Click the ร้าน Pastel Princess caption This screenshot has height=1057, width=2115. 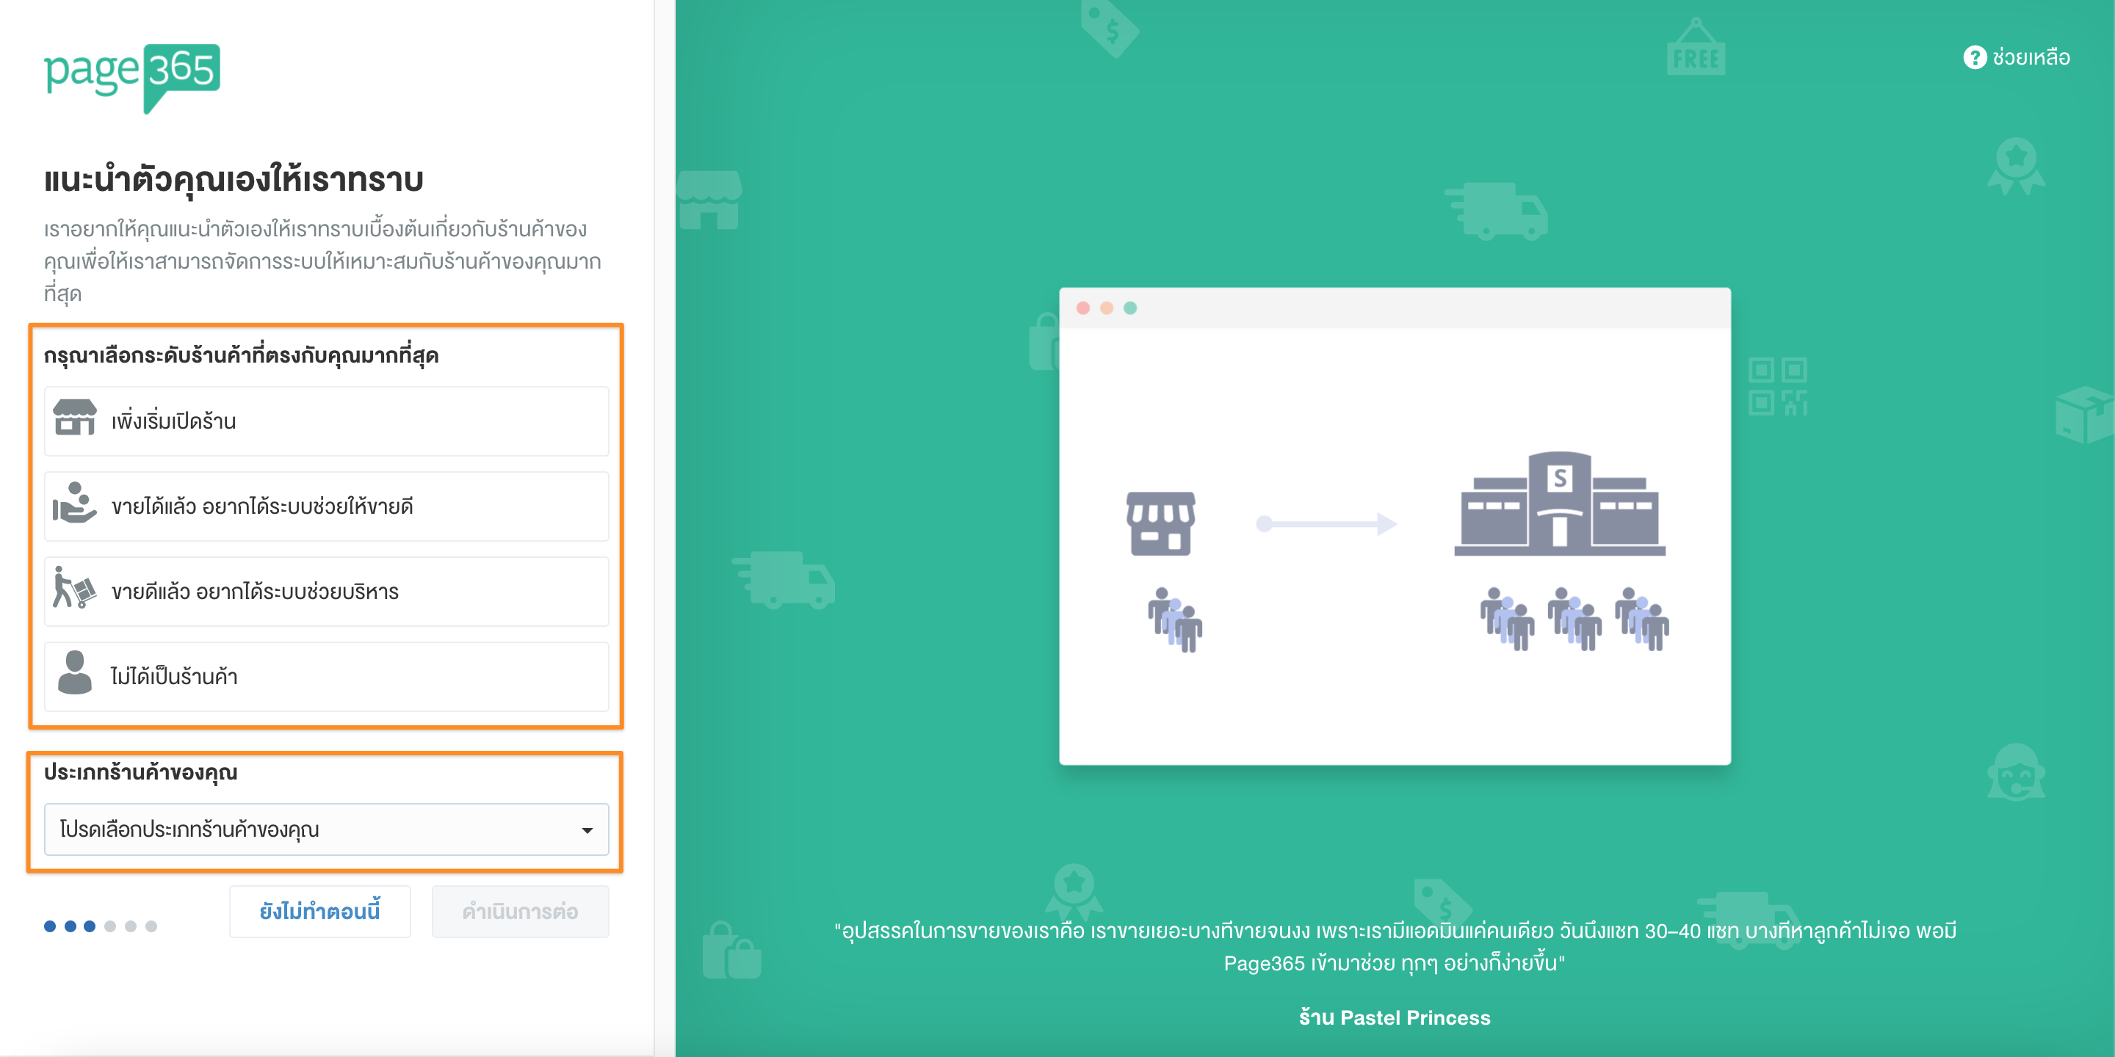pyautogui.click(x=1394, y=1017)
